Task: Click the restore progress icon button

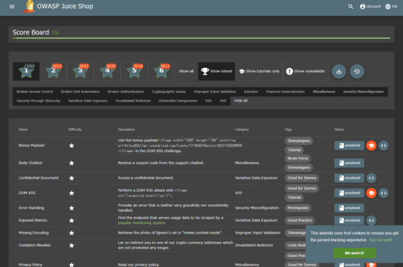Action: coord(357,71)
